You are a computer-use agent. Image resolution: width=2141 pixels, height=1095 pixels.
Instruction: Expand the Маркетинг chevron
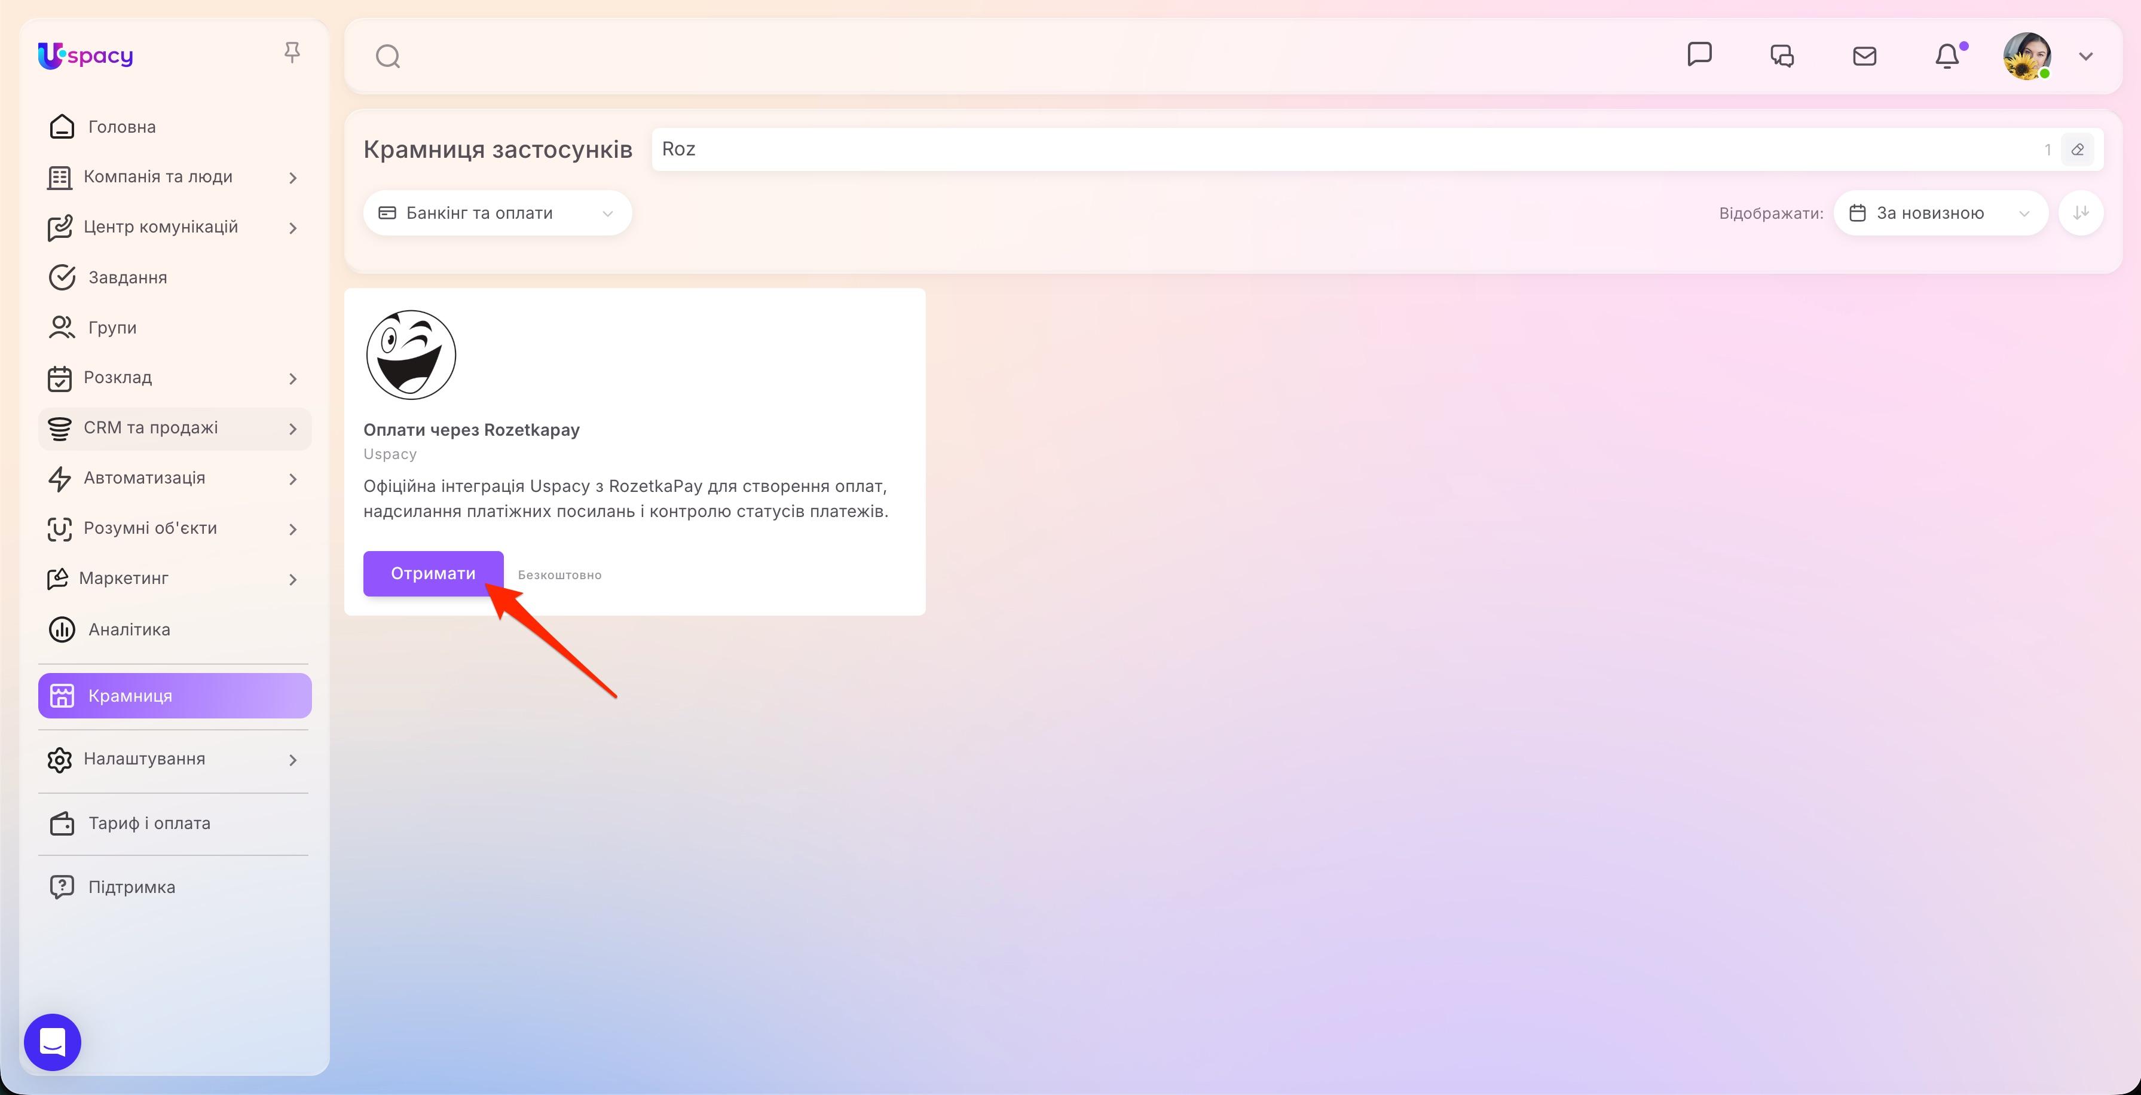pyautogui.click(x=292, y=580)
